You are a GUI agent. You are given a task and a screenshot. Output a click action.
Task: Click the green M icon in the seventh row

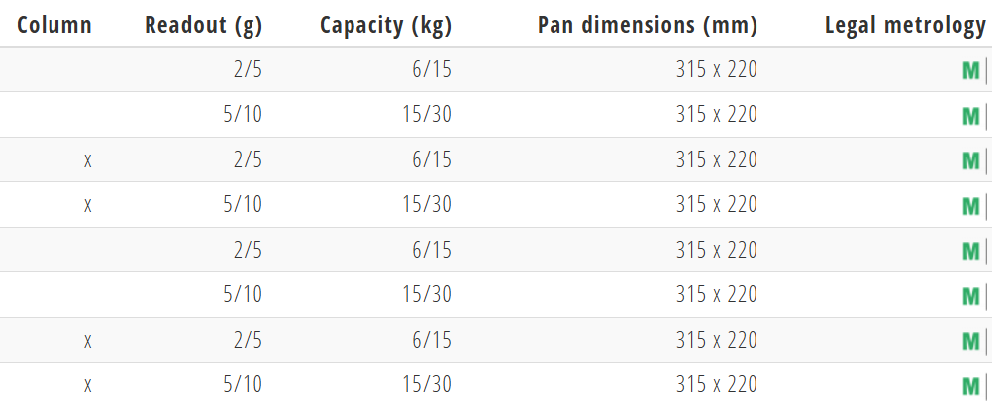coord(970,341)
